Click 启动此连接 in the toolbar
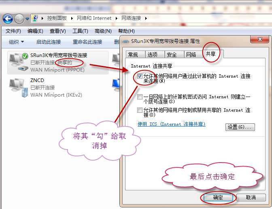This screenshot has height=209, width=272. point(49,42)
